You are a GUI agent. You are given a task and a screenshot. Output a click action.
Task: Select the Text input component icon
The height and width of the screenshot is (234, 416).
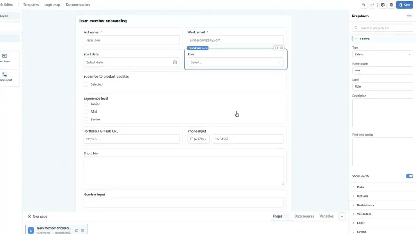tap(4, 56)
